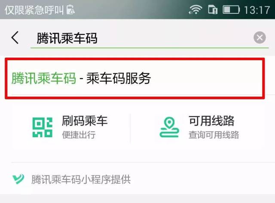Tap the 乘车码服务 text in result
The width and height of the screenshot is (275, 203).
tap(119, 78)
